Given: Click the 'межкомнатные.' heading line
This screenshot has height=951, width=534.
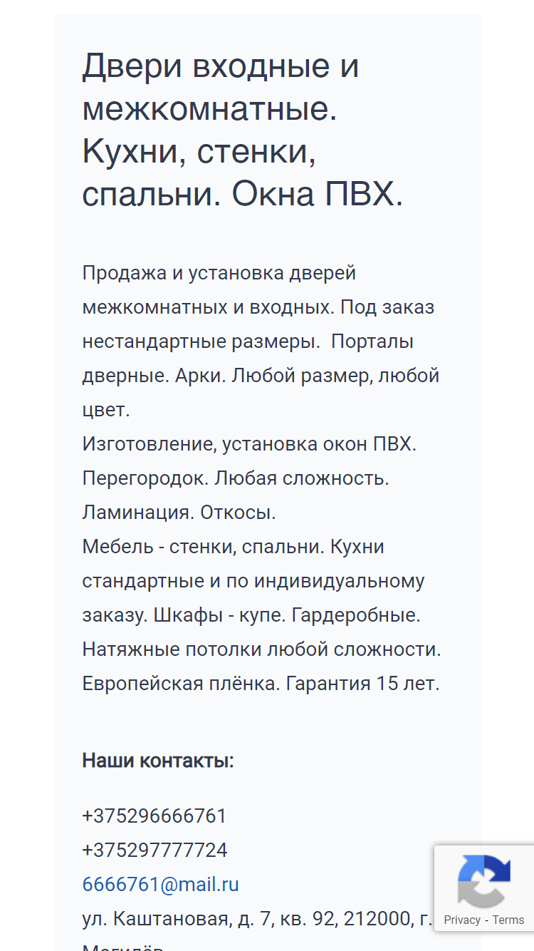Looking at the screenshot, I should 210,109.
